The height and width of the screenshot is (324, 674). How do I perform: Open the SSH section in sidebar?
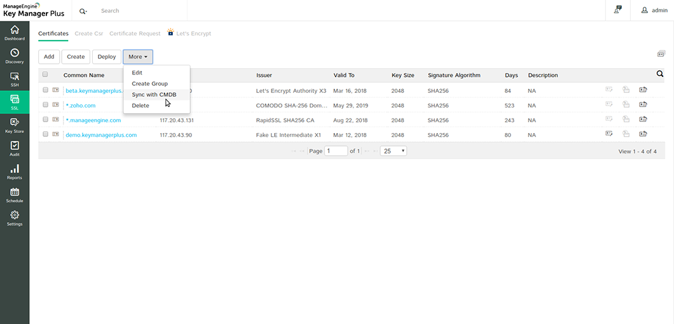coord(15,80)
